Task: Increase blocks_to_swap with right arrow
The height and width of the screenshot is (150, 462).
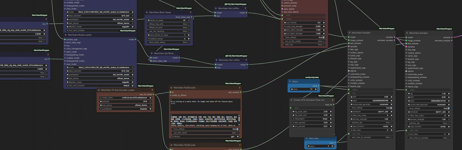Action: (x=189, y=20)
